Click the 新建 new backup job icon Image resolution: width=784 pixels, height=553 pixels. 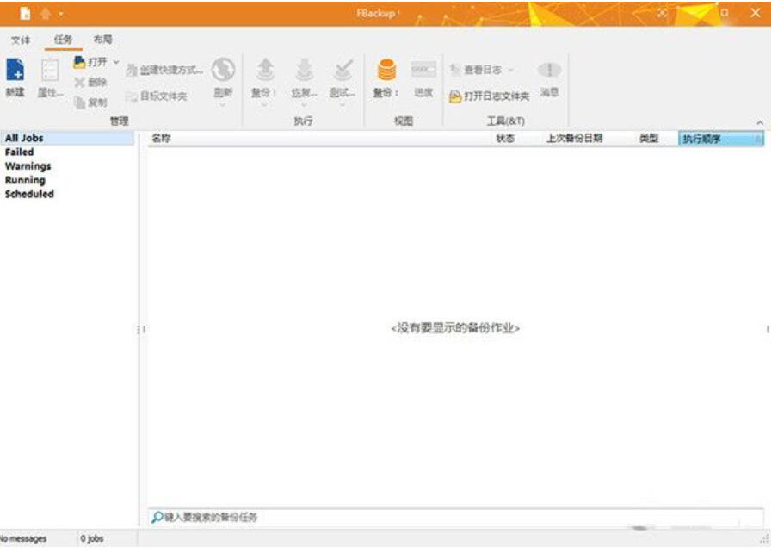point(15,70)
